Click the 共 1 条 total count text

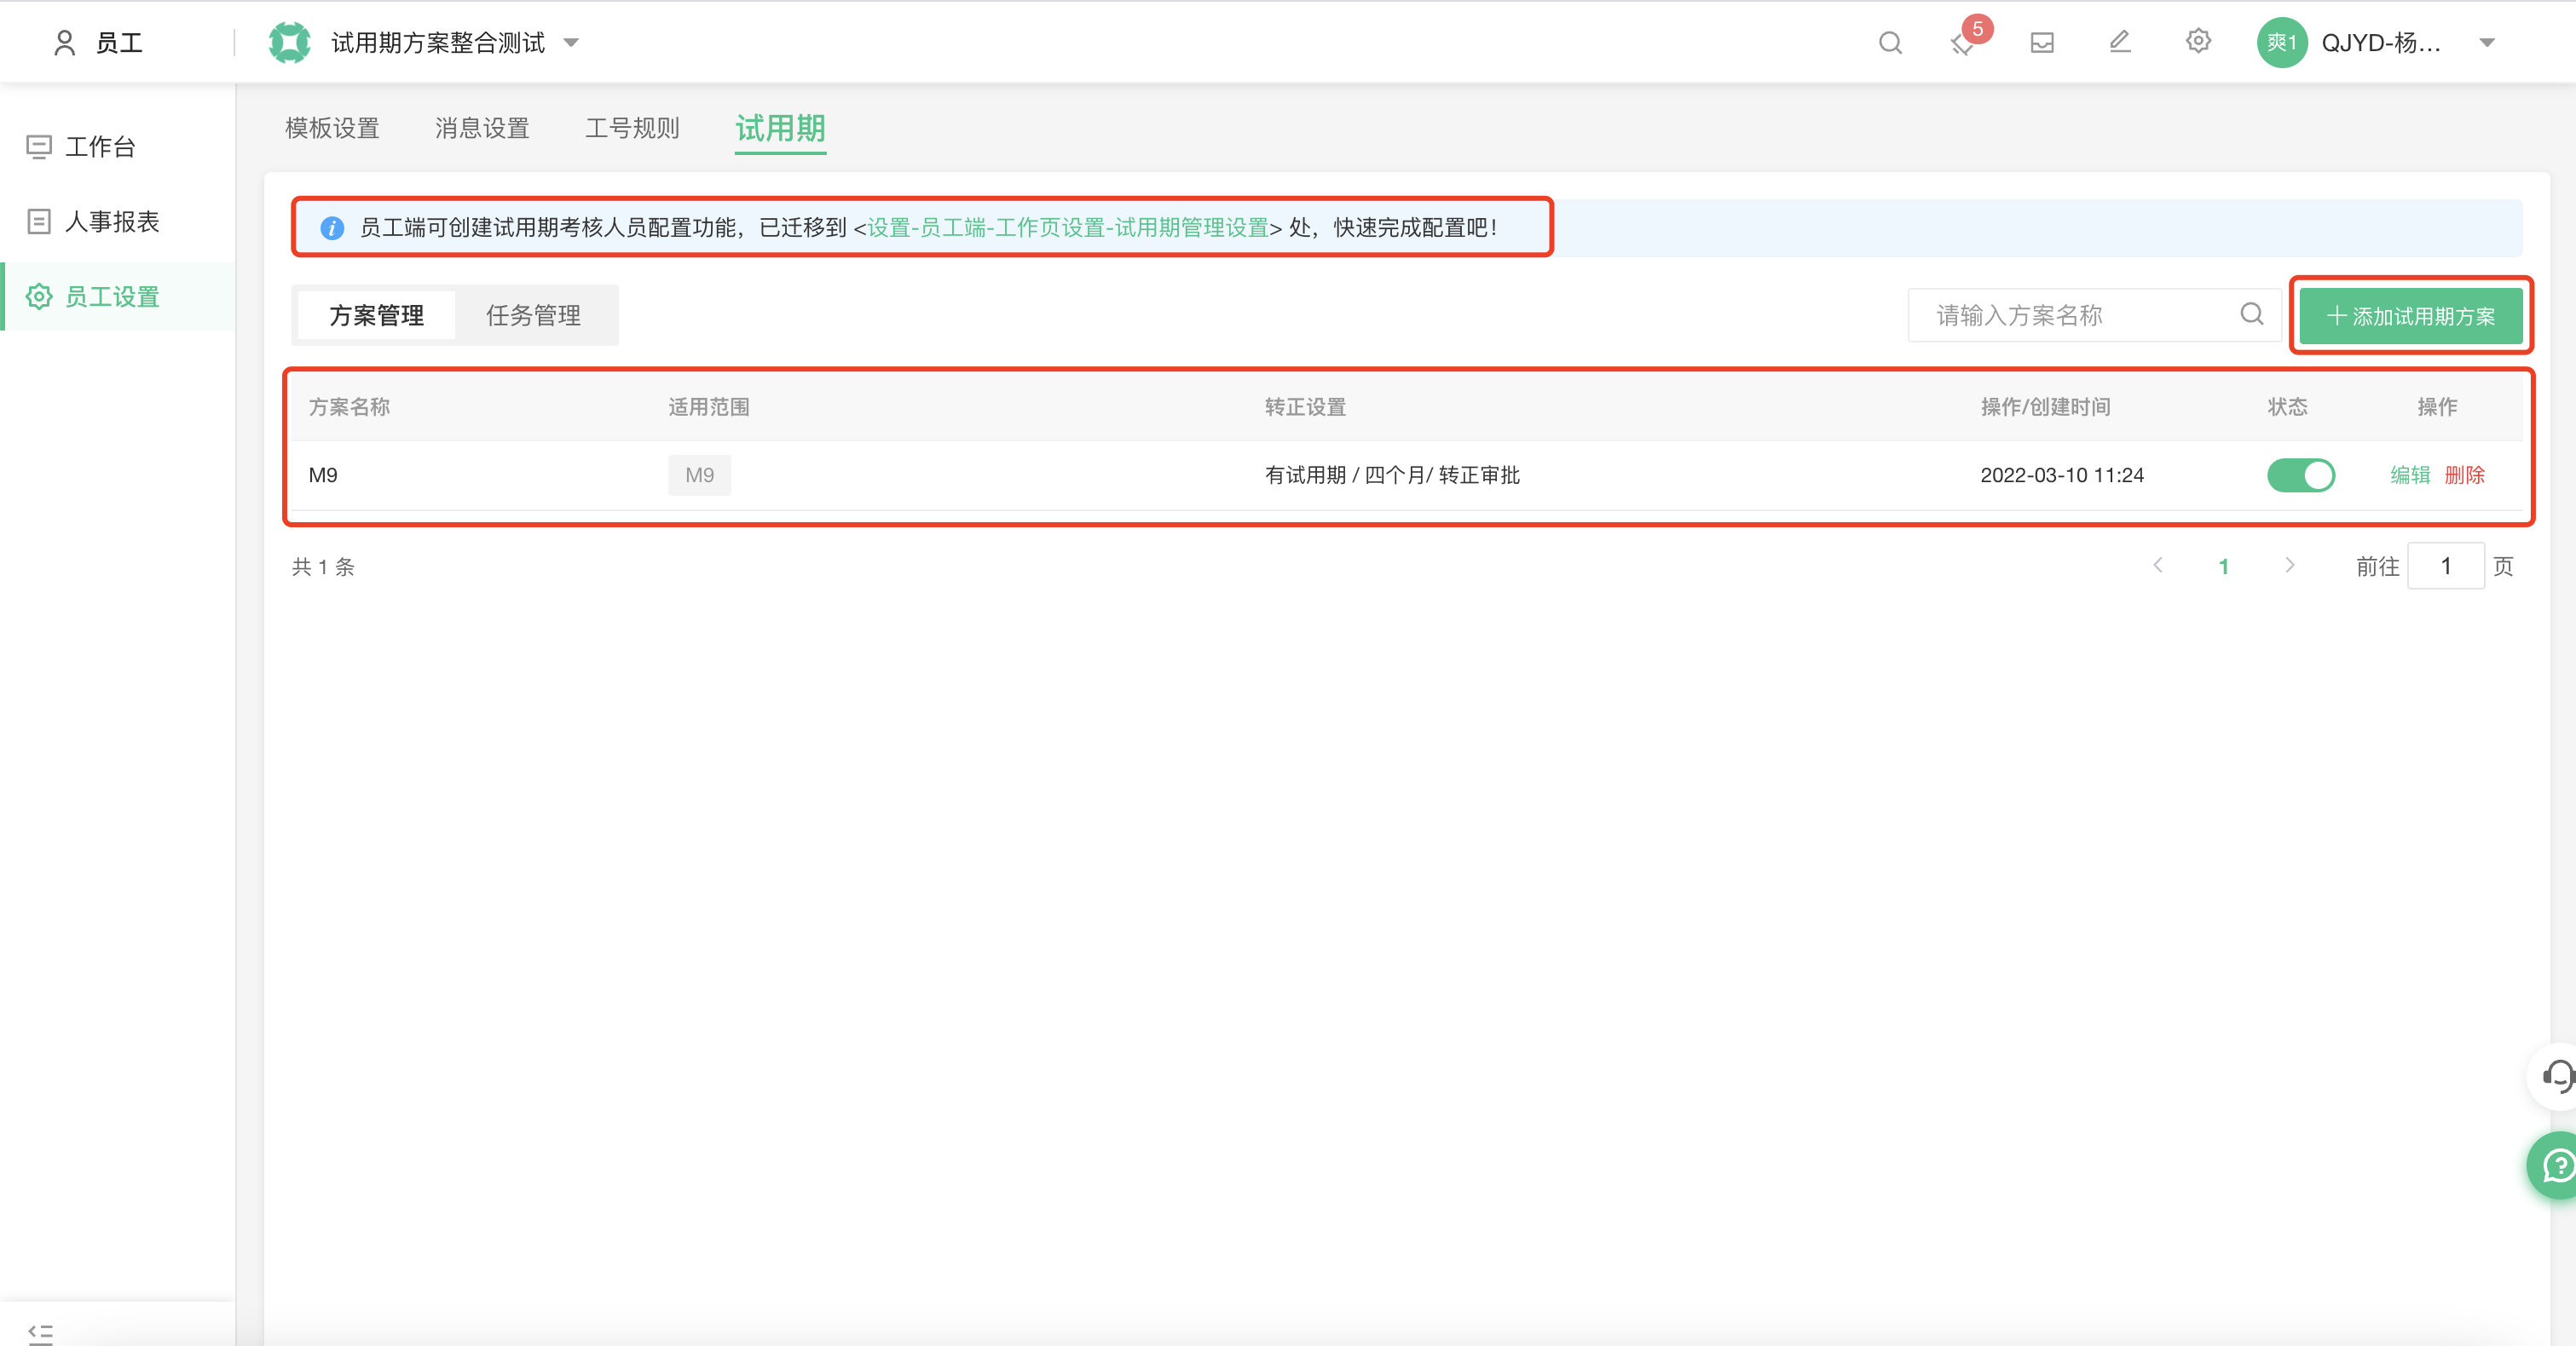(323, 567)
